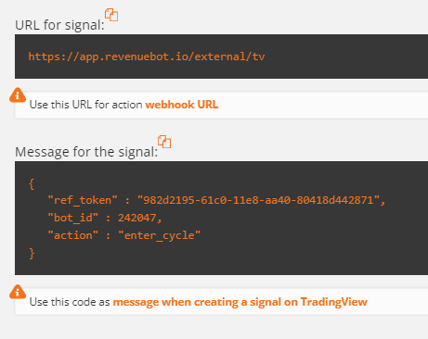Click empty area of URL code block
Image resolution: width=428 pixels, height=339 pixels.
[341, 56]
